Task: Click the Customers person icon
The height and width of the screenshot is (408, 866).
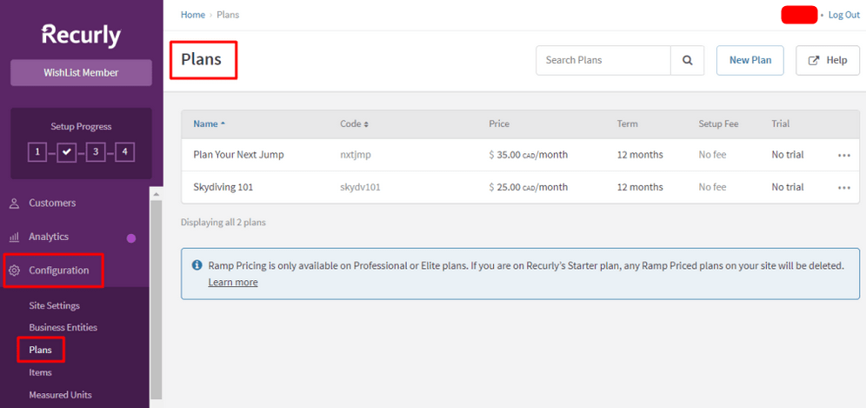Action: pos(15,204)
